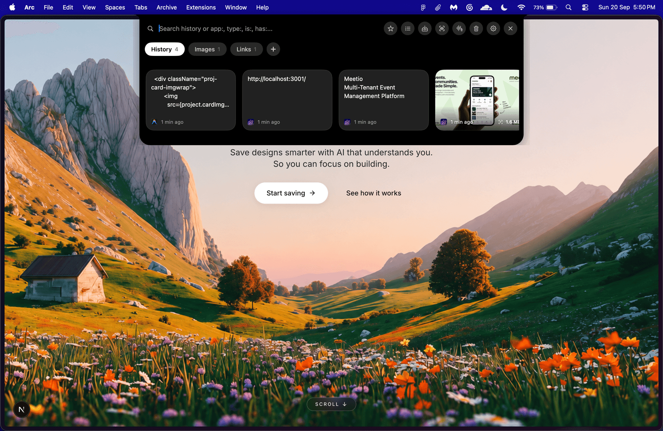Click the paperclip icon in the menu bar
The image size is (663, 431).
438,7
